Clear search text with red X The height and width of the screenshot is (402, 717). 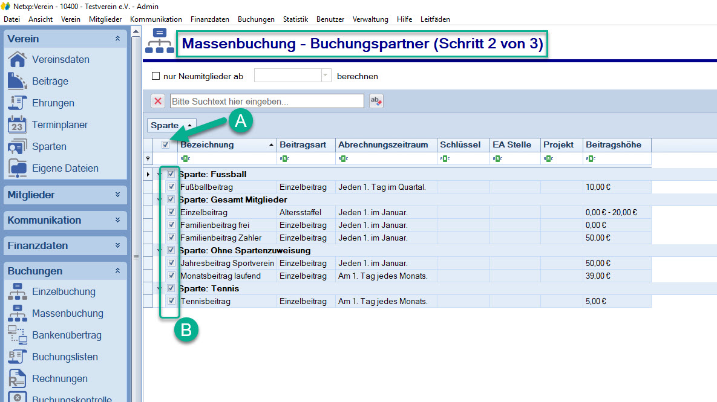pyautogui.click(x=158, y=101)
